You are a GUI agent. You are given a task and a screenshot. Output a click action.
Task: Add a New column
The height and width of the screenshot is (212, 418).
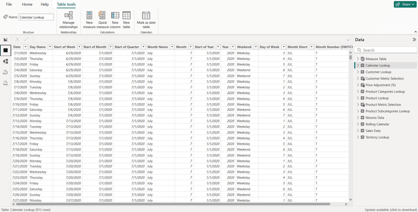115,20
